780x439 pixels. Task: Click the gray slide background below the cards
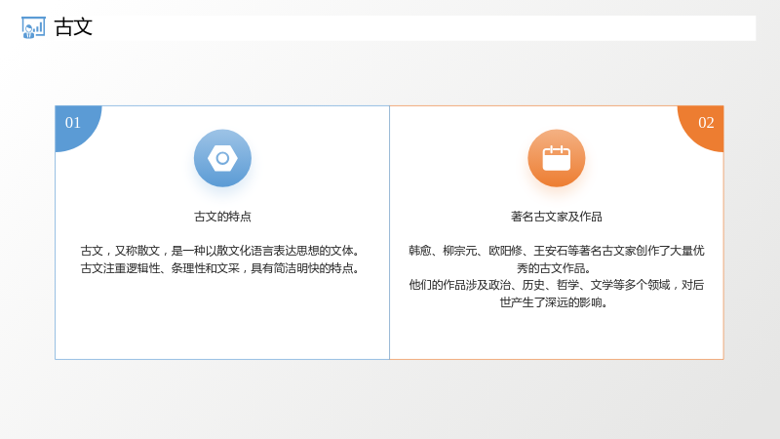(x=390, y=398)
